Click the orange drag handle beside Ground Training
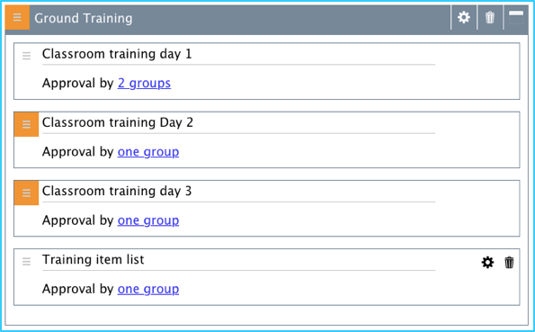535x332 pixels. [x=17, y=17]
